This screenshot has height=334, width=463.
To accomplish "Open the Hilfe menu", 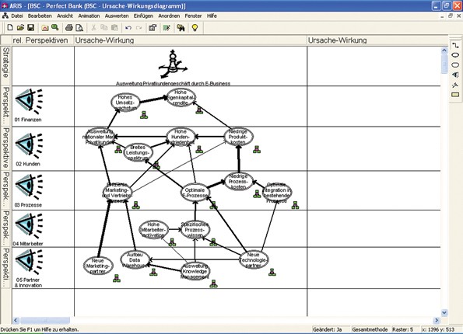I will pyautogui.click(x=212, y=16).
